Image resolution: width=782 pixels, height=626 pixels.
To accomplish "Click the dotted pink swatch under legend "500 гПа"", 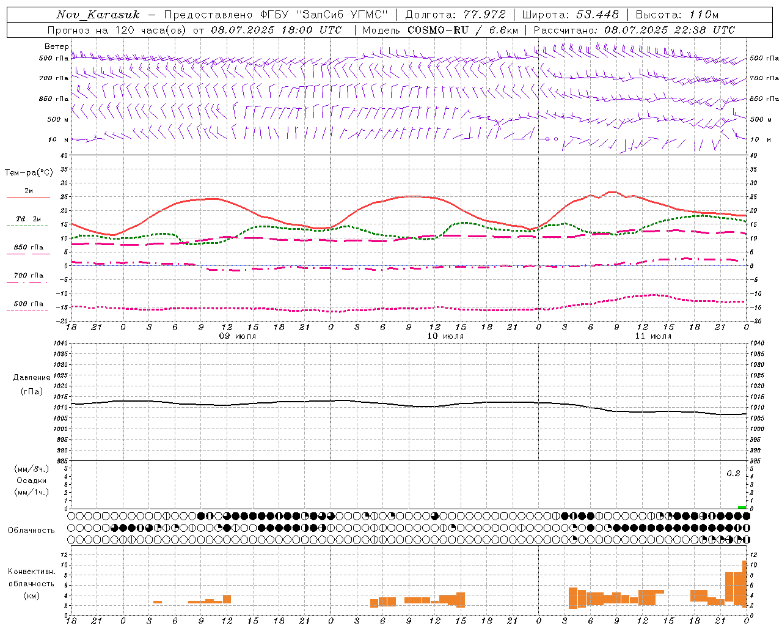I will coord(27,311).
